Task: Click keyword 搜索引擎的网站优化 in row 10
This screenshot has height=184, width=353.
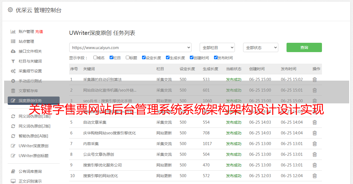Action: [x=101, y=176]
